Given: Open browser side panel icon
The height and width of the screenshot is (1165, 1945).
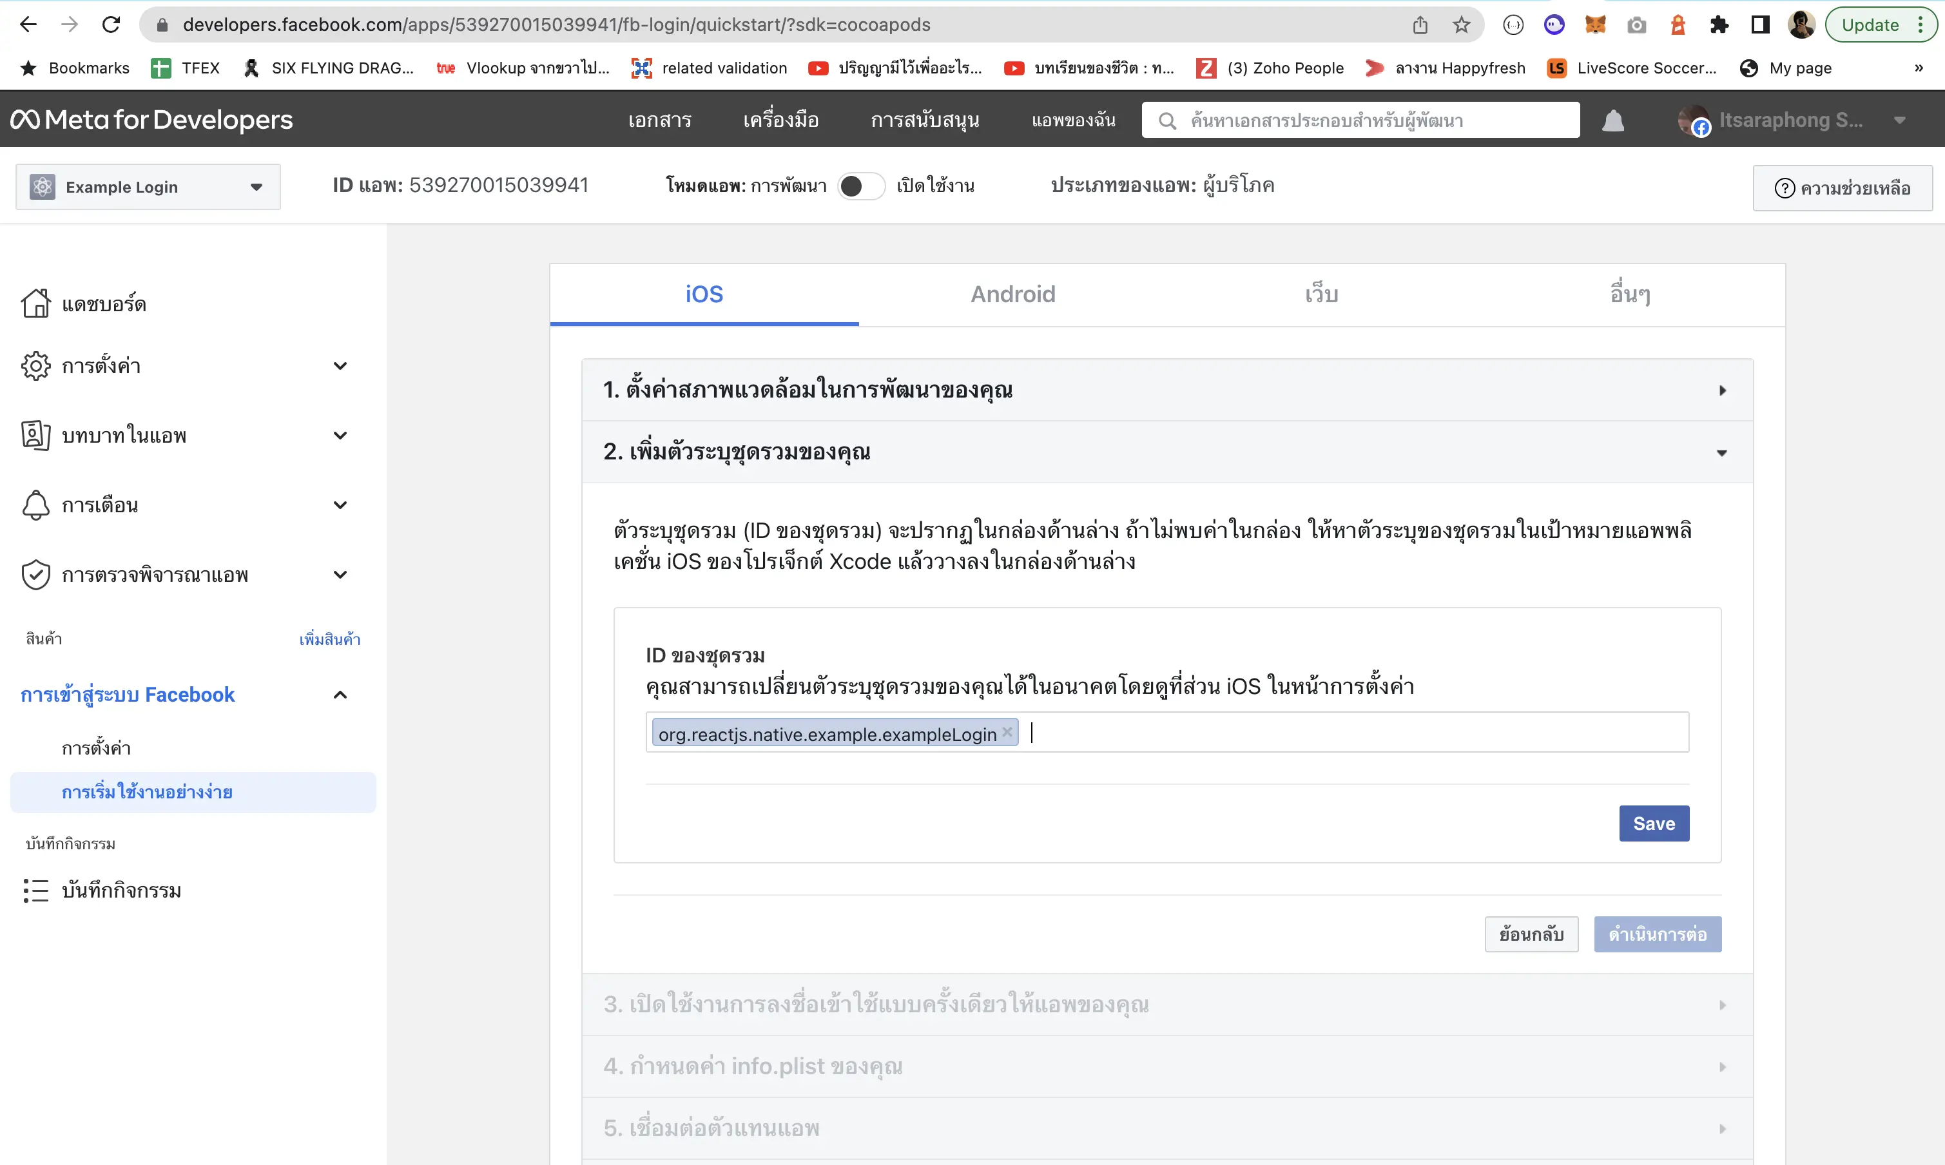Looking at the screenshot, I should pos(1761,25).
